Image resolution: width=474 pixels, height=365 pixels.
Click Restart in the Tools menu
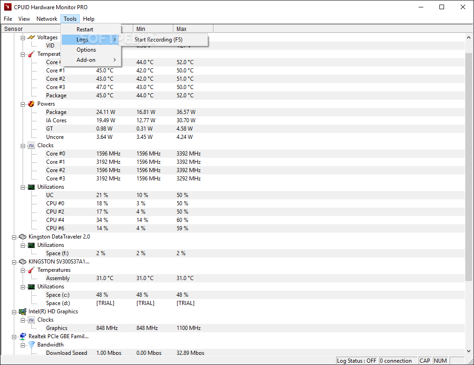point(84,29)
